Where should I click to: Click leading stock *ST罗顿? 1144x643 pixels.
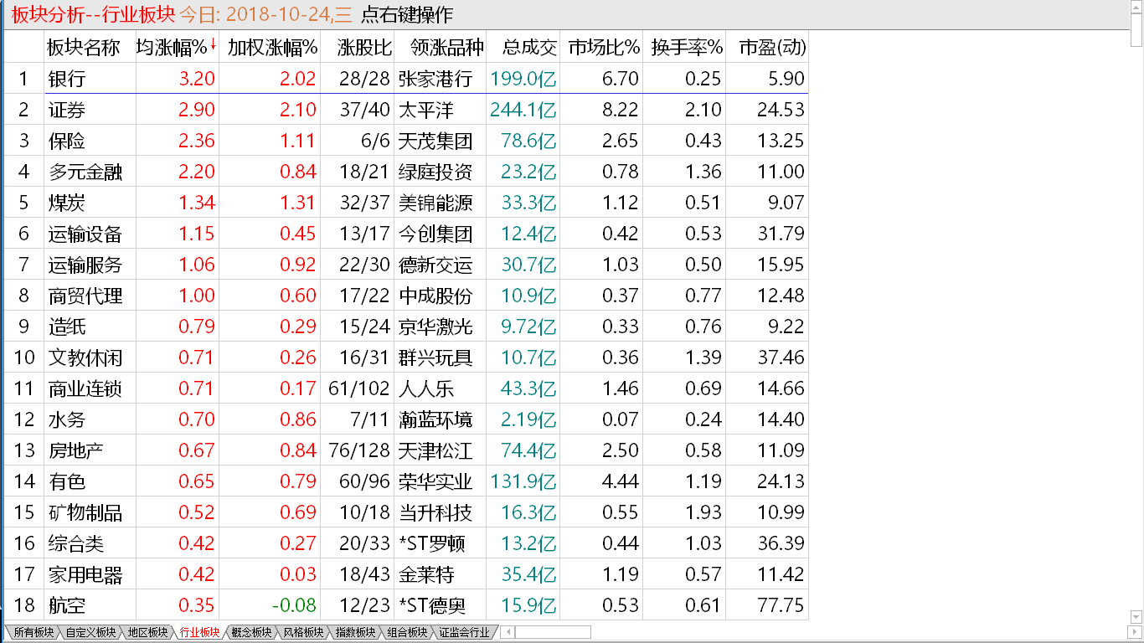tap(432, 543)
